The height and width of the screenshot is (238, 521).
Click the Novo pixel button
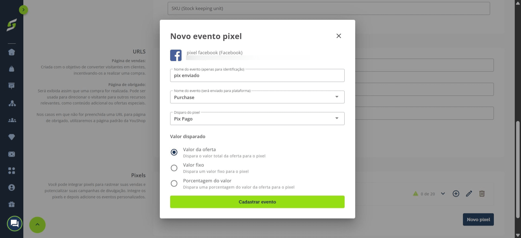[x=478, y=220]
